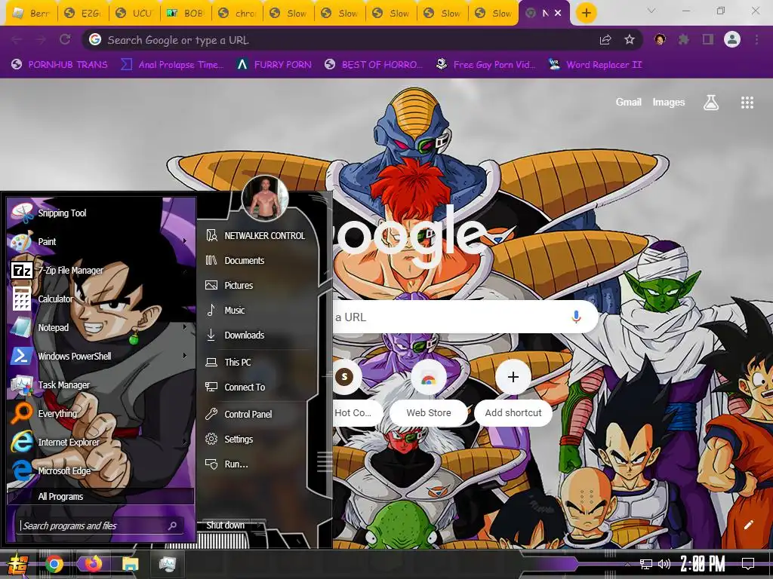The image size is (773, 579).
Task: Click the start menu user account picture
Action: point(265,198)
